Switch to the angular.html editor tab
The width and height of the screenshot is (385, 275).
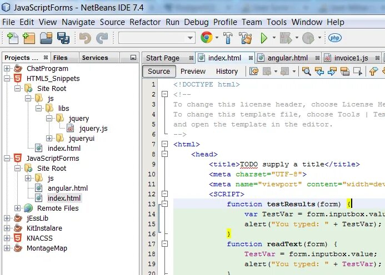[x=288, y=58]
